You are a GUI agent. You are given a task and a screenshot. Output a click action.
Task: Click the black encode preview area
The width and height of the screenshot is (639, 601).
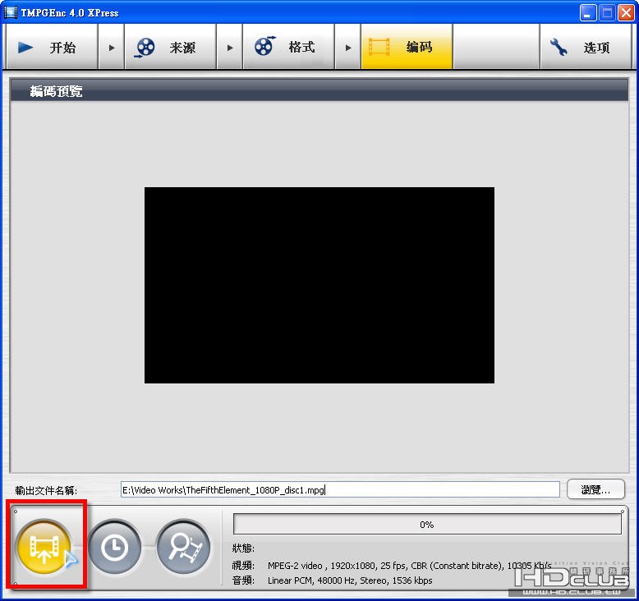[319, 285]
